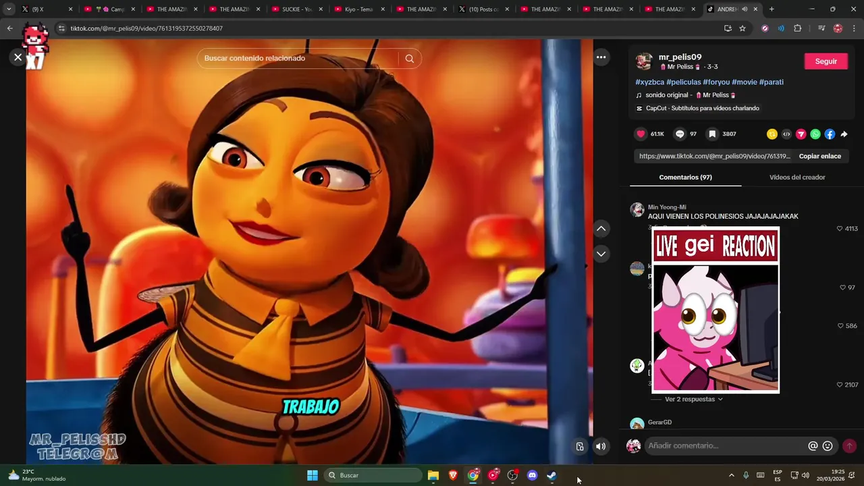Click the floating player icon beside volume
864x486 pixels.
pos(580,446)
